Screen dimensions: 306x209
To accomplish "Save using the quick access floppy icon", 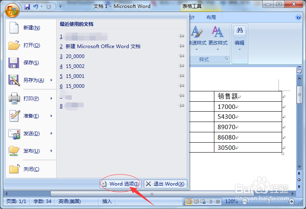I will pyautogui.click(x=27, y=7).
